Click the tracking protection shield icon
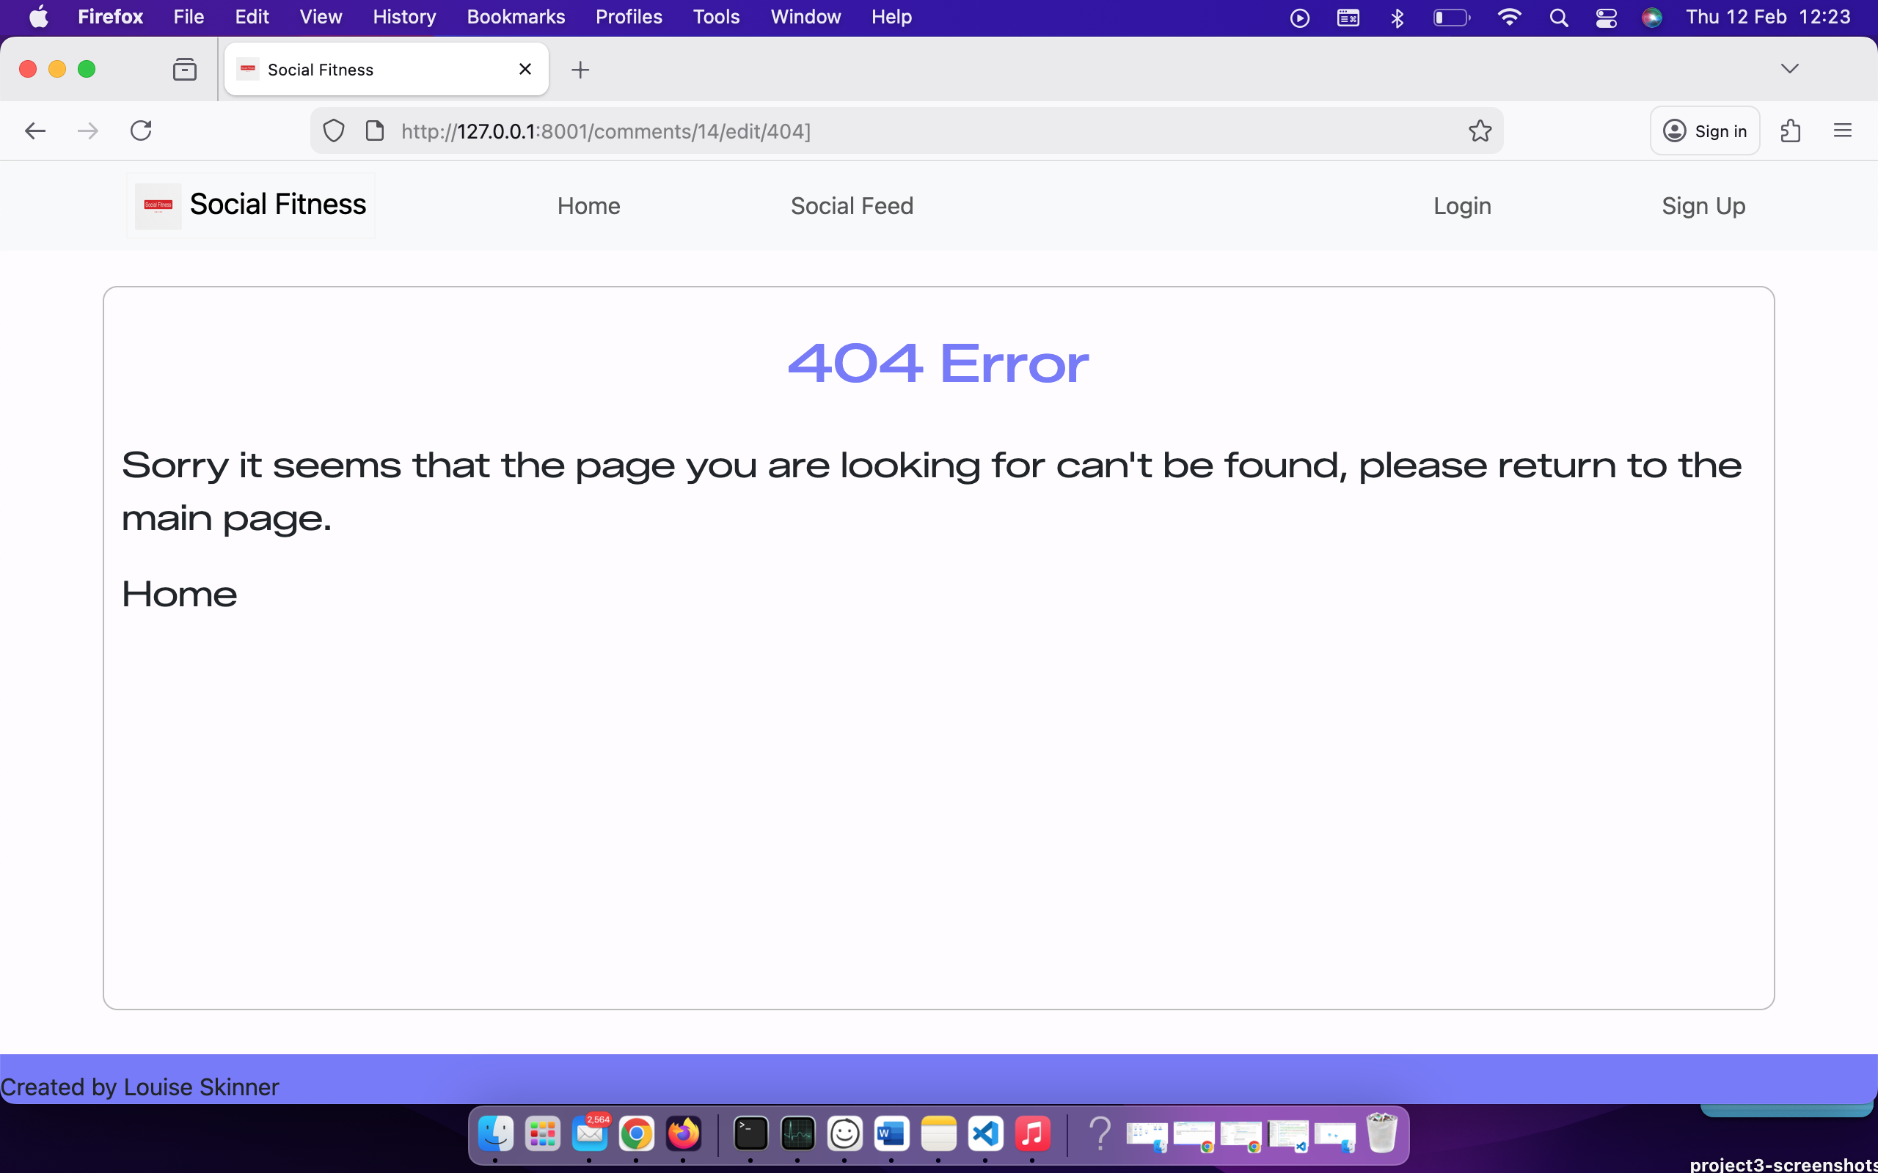Viewport: 1878px width, 1173px height. click(x=333, y=130)
